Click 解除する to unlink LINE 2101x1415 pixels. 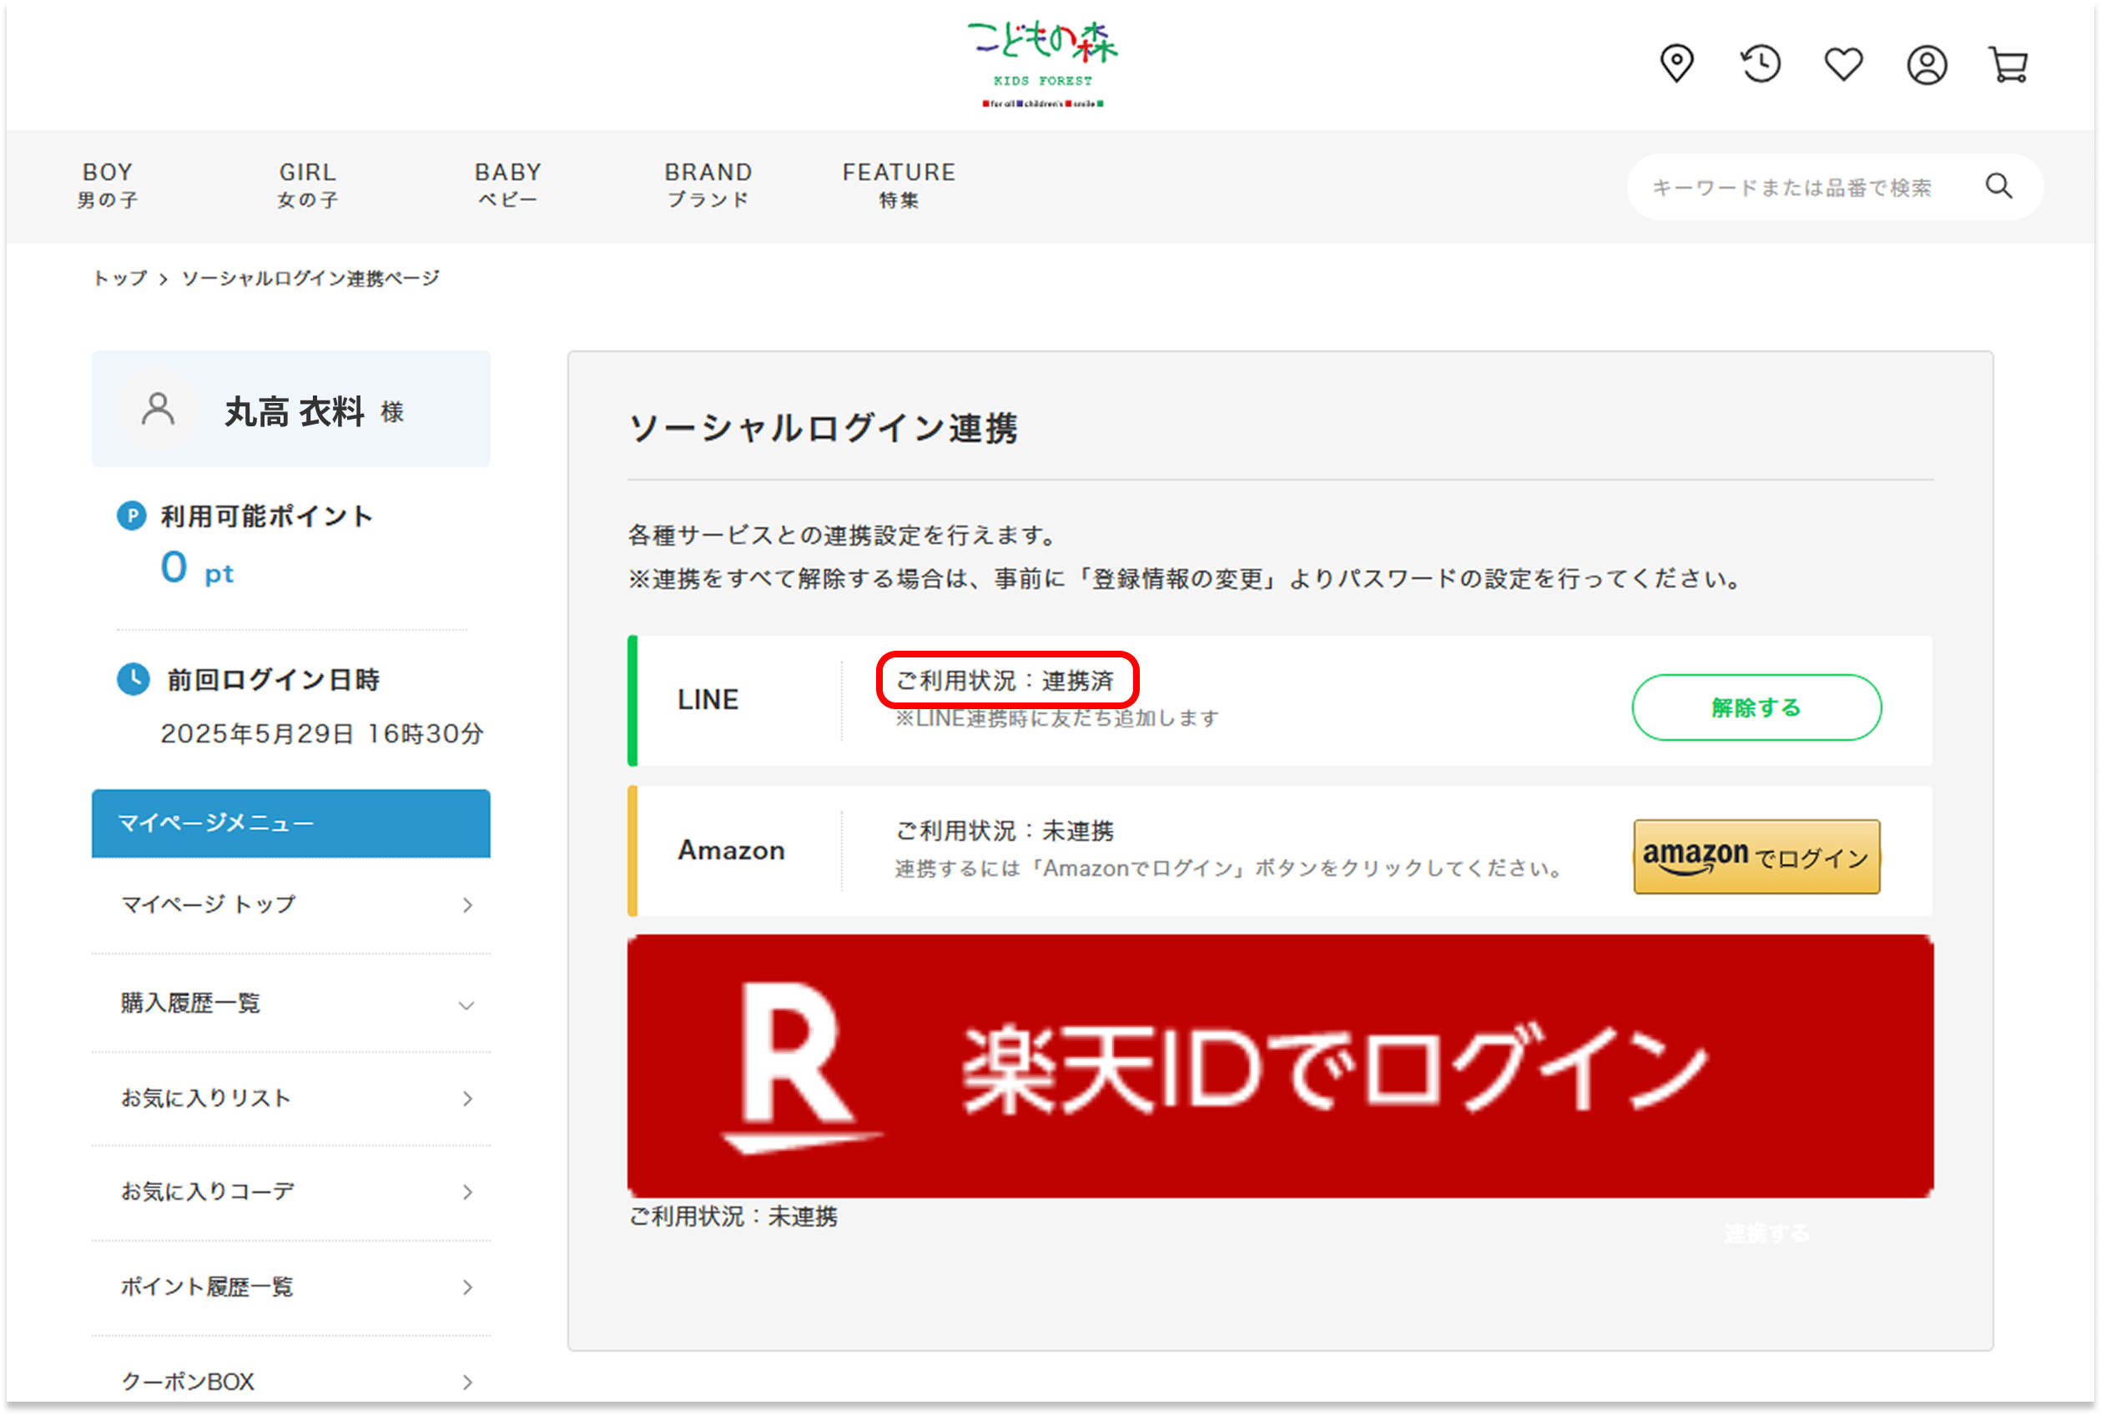click(x=1756, y=707)
